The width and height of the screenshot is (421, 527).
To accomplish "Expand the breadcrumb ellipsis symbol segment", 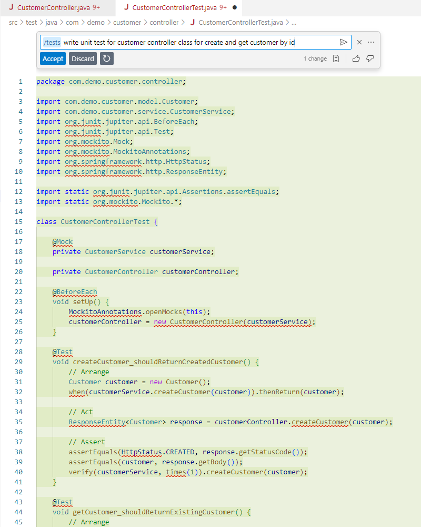I will 294,23.
